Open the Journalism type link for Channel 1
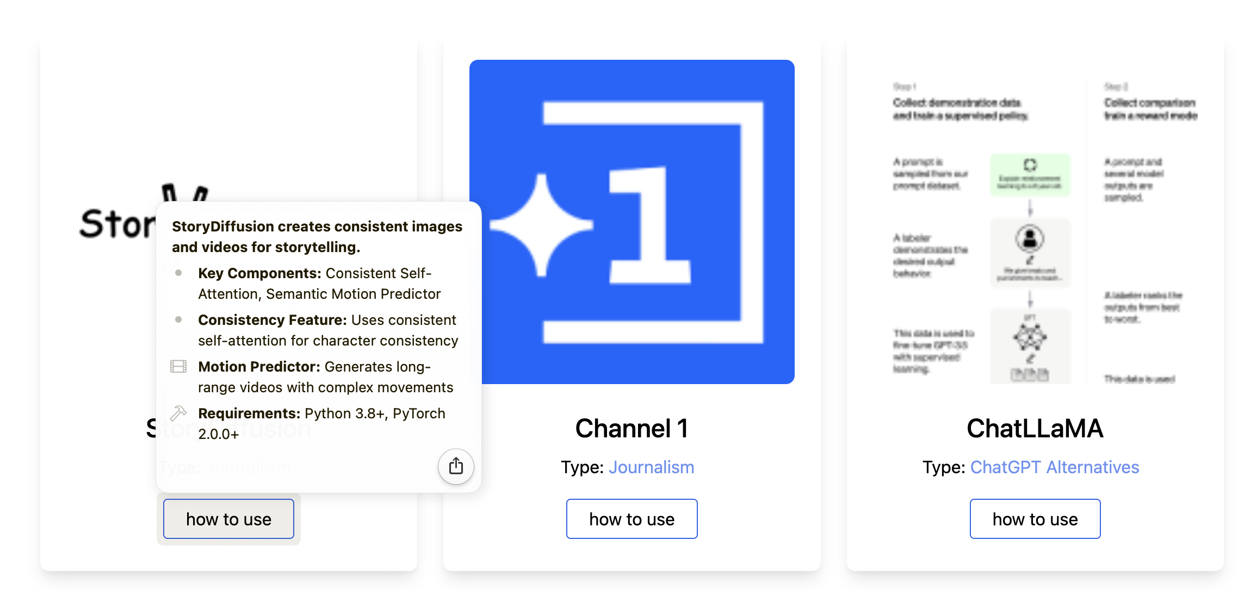 tap(651, 467)
